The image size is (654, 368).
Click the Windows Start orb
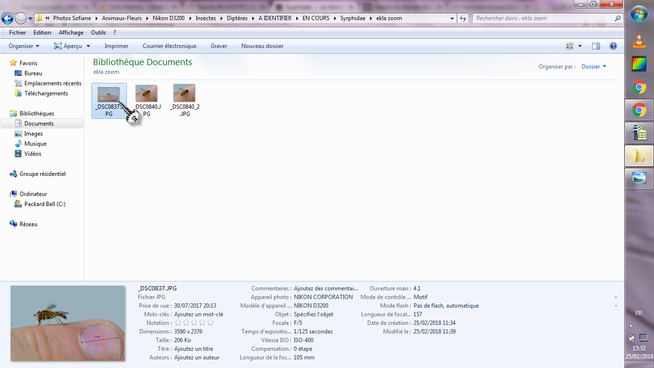tap(639, 14)
